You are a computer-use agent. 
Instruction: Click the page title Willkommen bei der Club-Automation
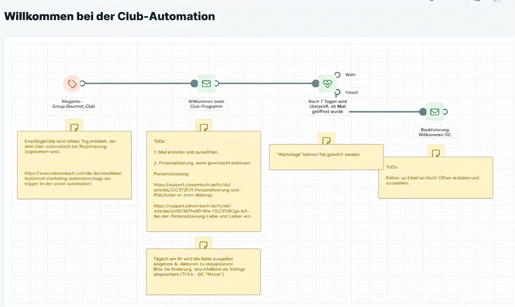[109, 16]
